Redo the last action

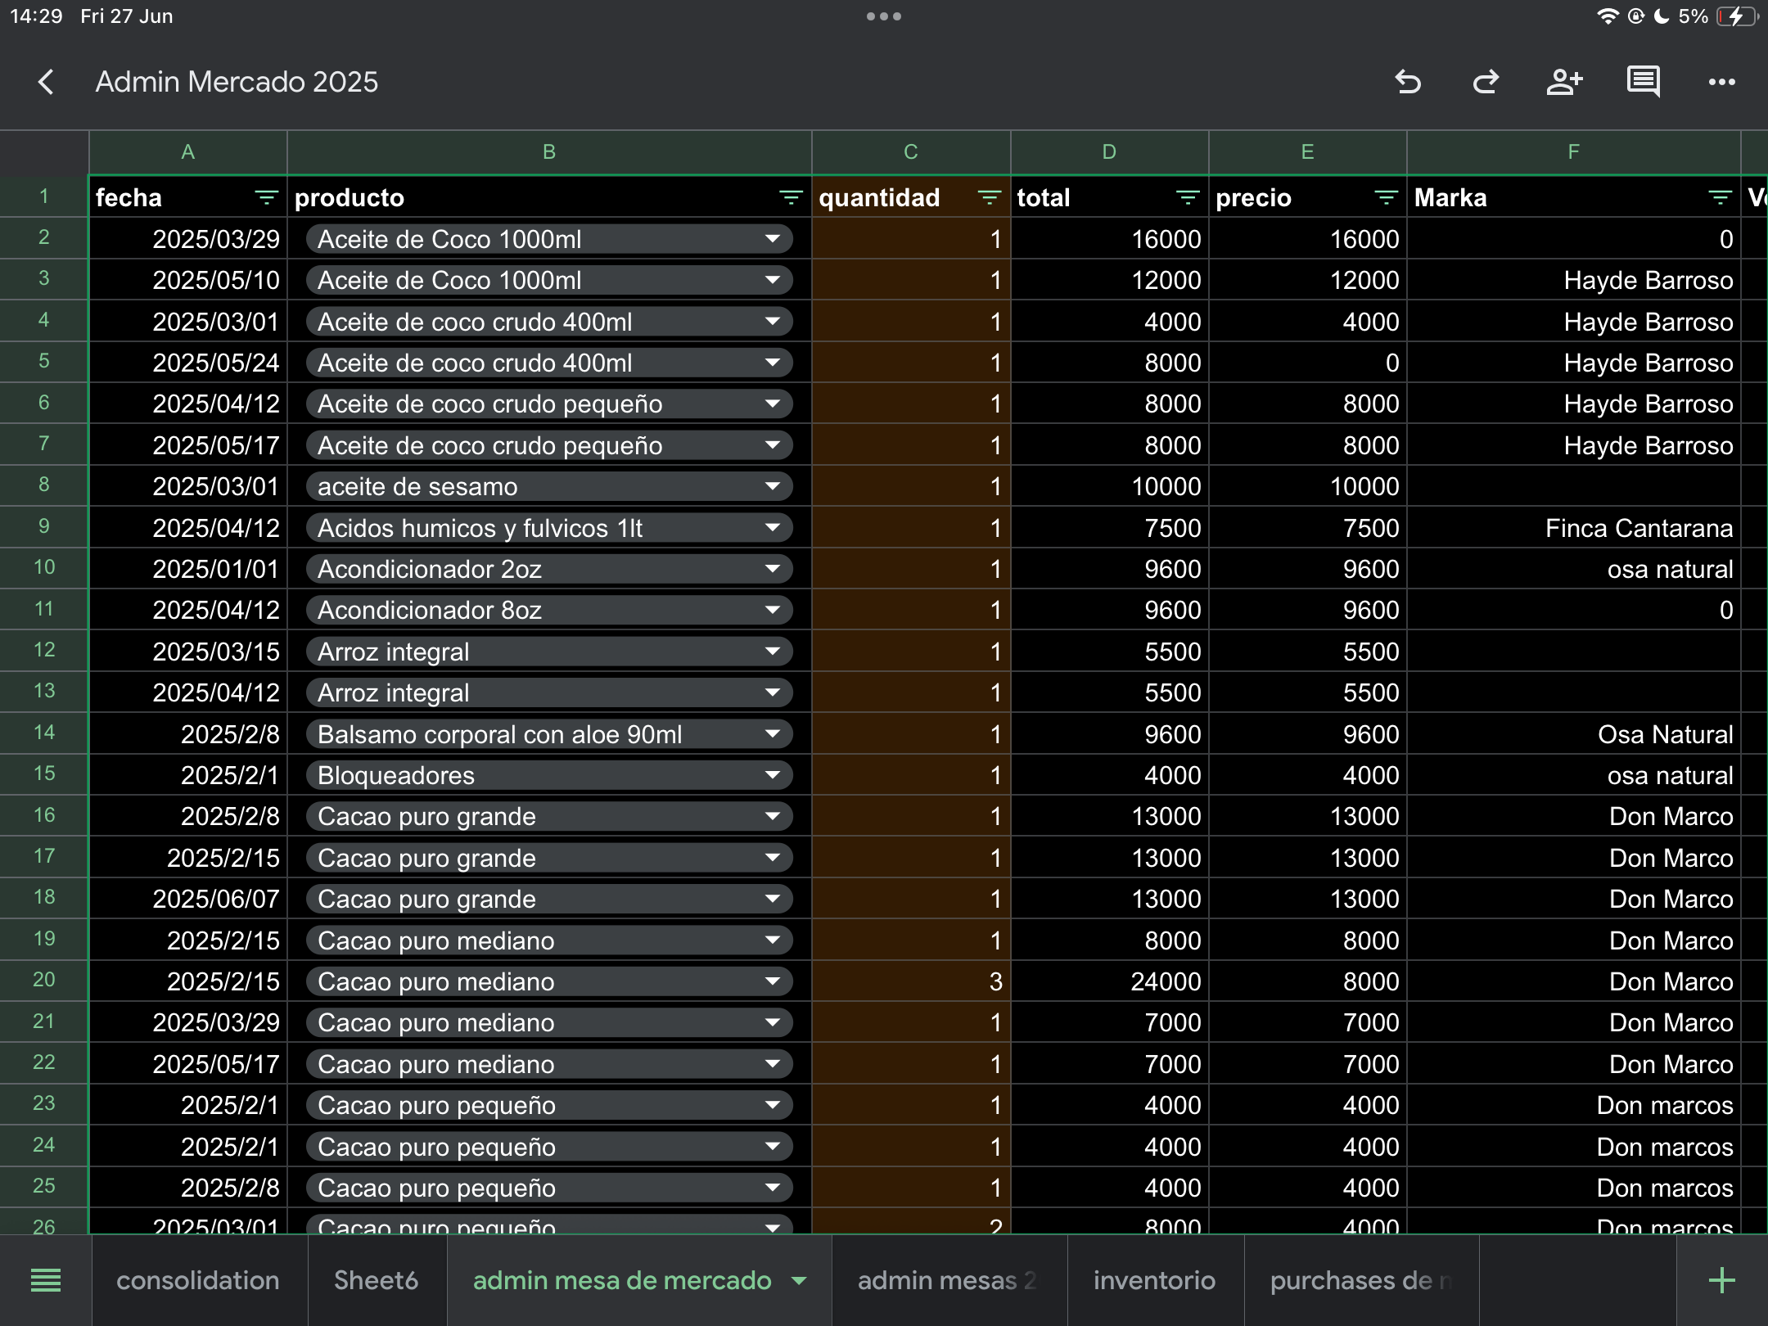tap(1486, 82)
